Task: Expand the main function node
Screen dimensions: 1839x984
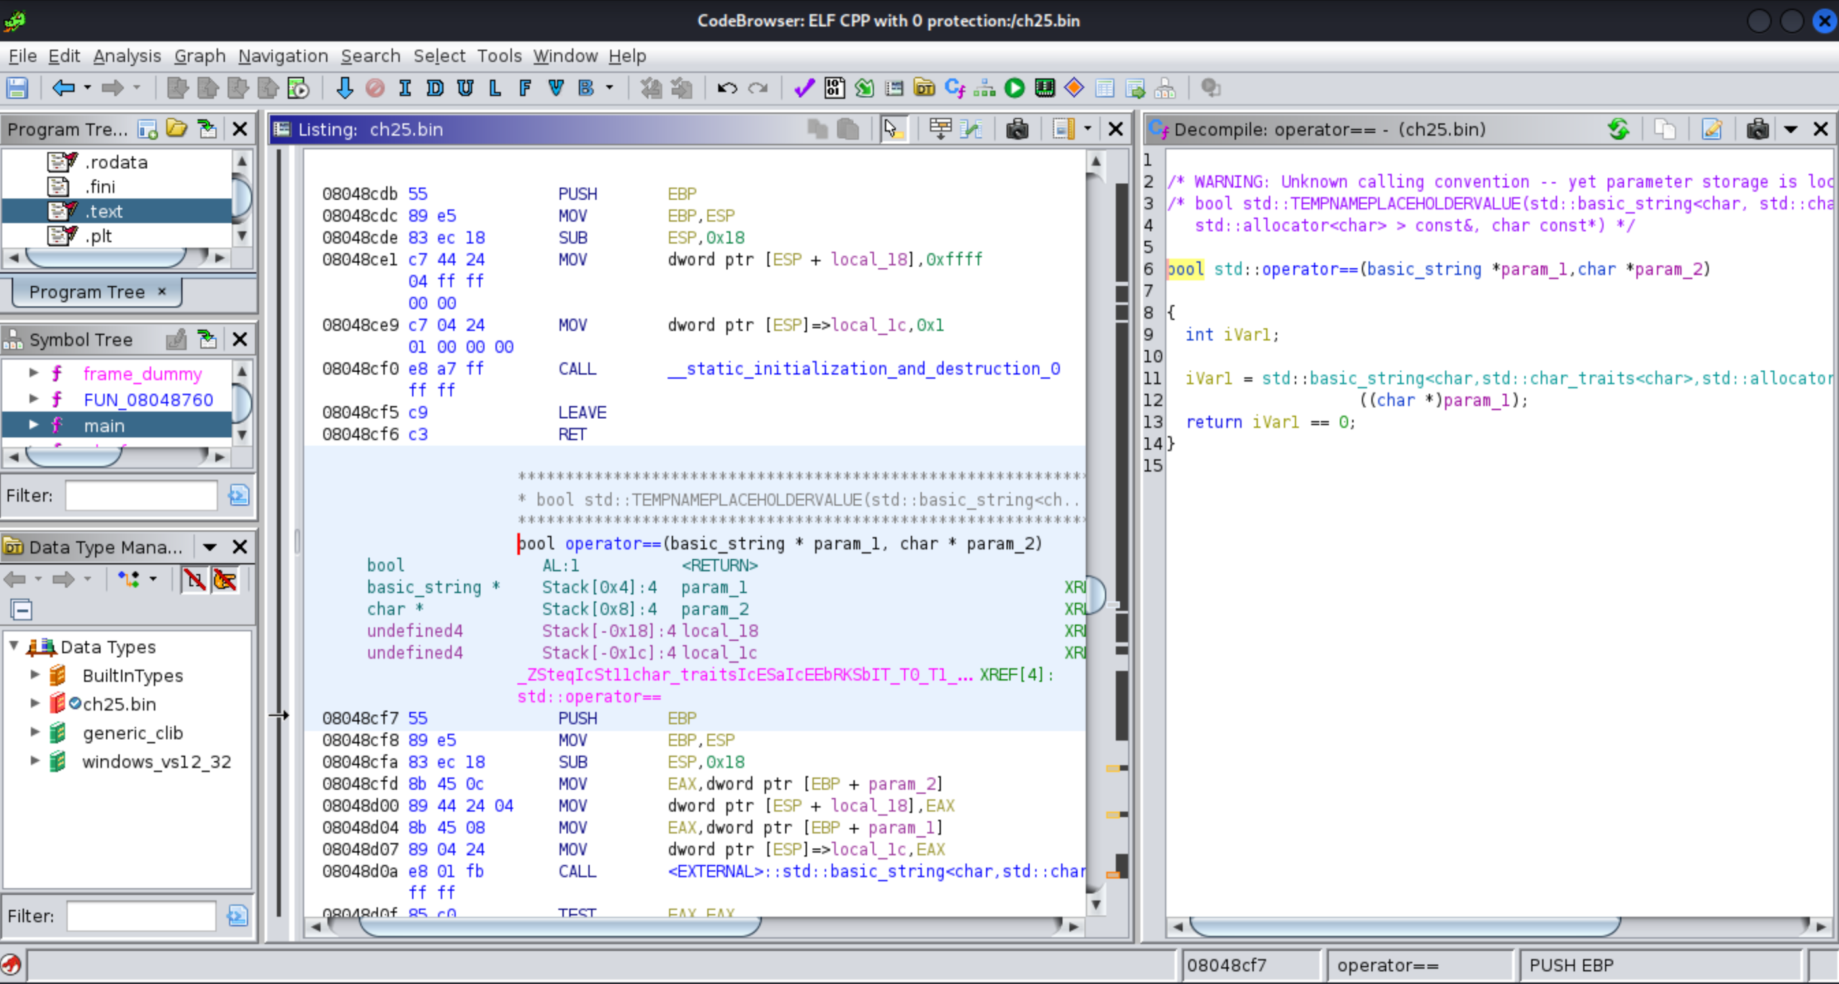Action: [x=33, y=425]
